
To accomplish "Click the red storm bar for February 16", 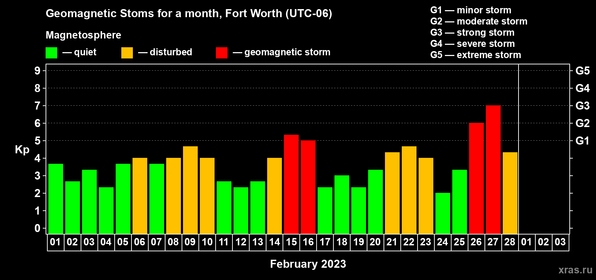I will (308, 187).
